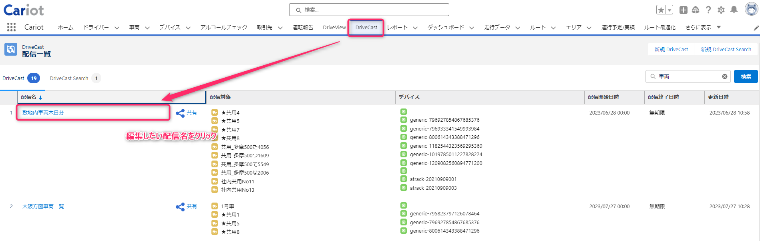Select the 2023/07/27 10:28 updated date cell
Viewport: 760px width, 241px height.
[x=730, y=206]
